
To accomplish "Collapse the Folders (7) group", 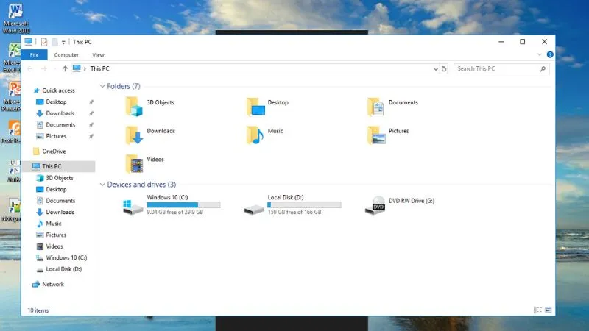I will pos(102,86).
